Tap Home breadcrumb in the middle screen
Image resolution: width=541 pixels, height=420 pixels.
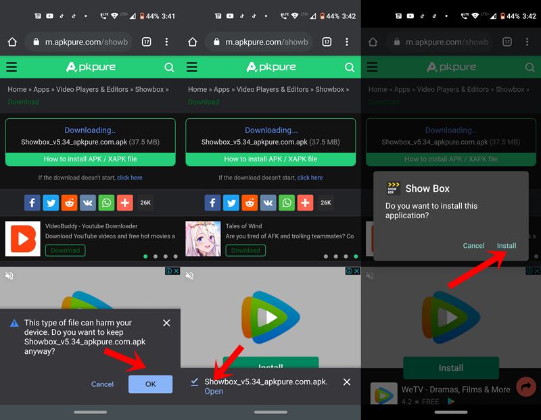[197, 89]
